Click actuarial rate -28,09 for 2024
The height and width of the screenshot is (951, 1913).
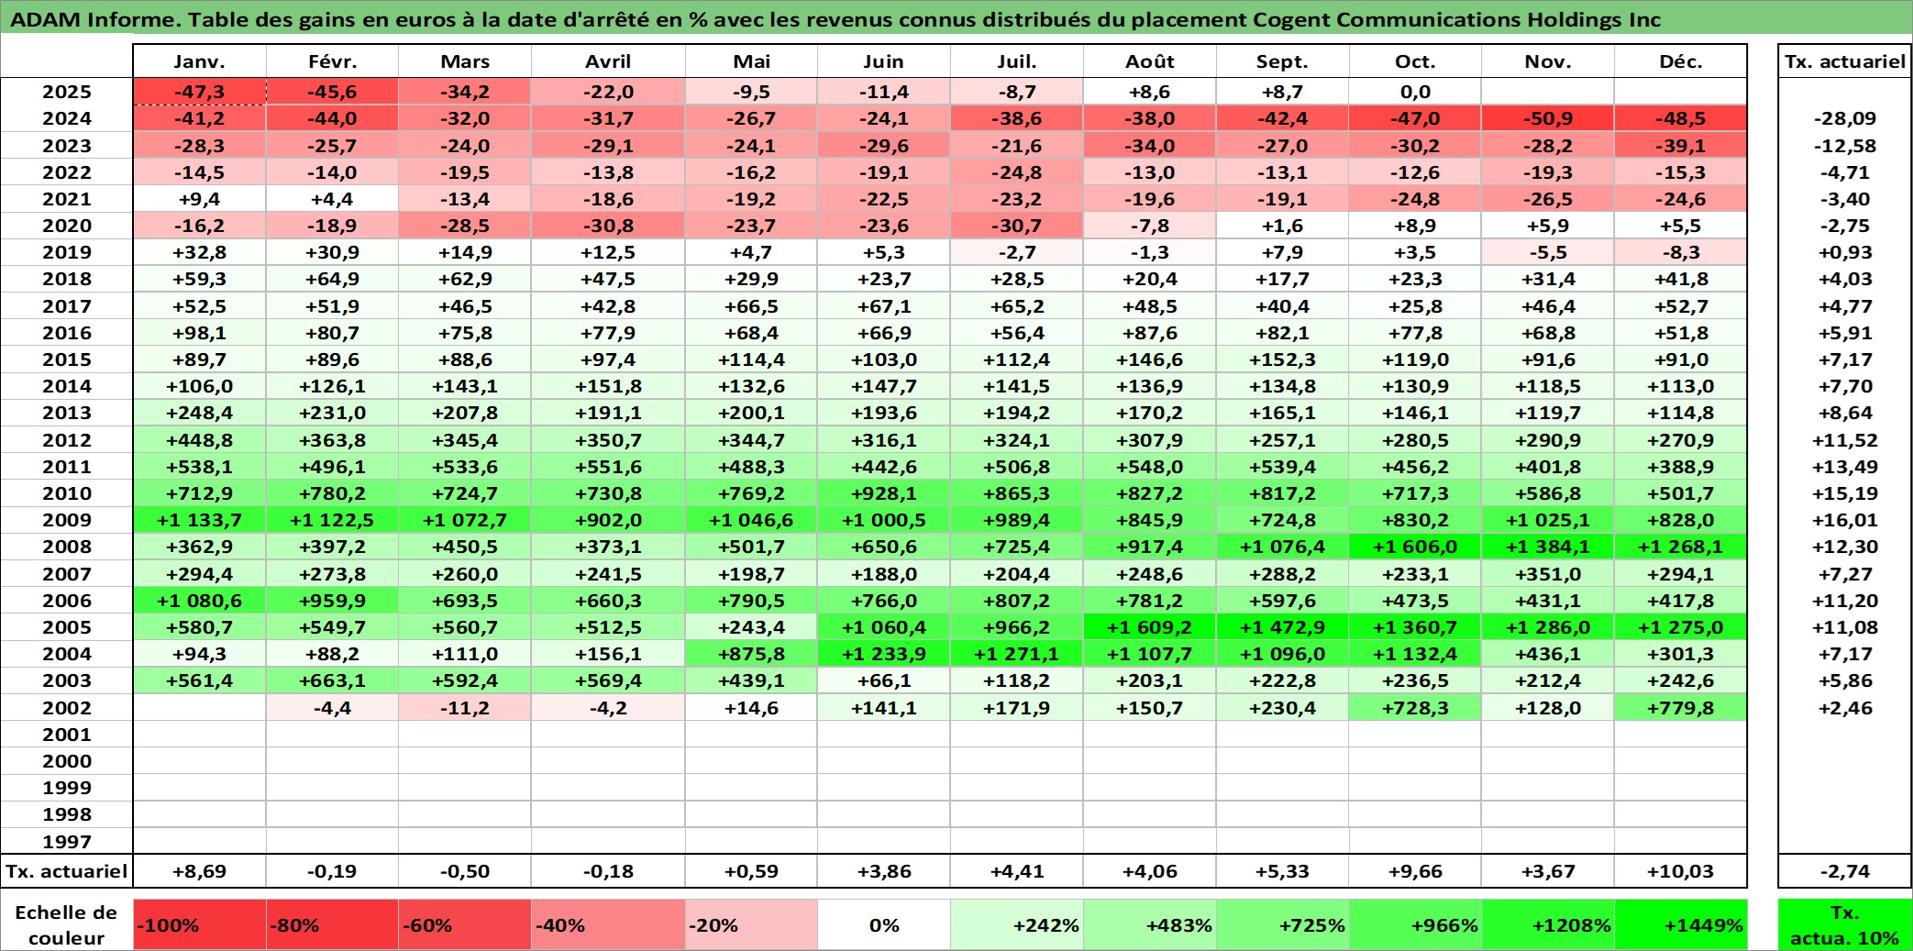click(1845, 118)
